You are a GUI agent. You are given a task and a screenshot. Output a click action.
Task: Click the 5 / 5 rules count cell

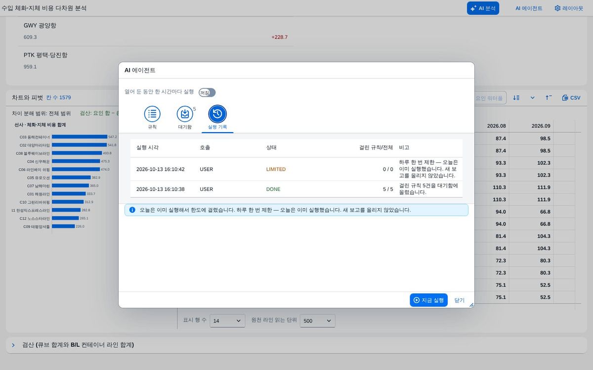(388, 189)
